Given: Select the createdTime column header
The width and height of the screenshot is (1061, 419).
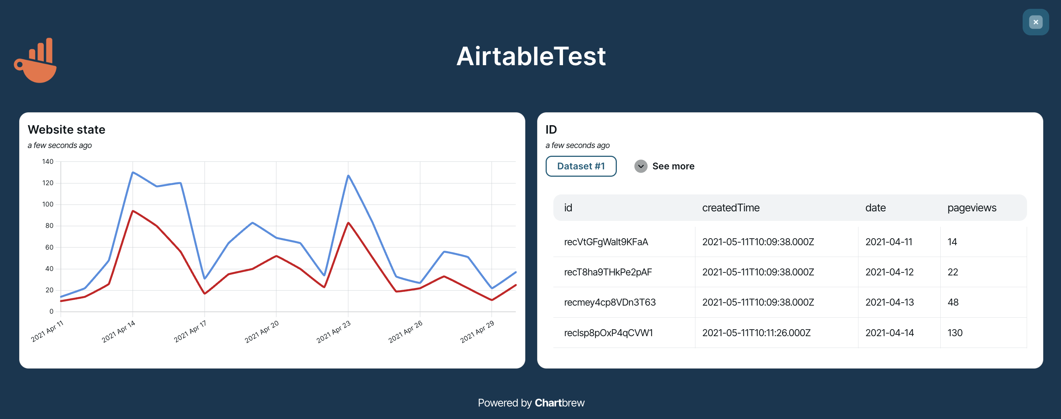Looking at the screenshot, I should [731, 208].
